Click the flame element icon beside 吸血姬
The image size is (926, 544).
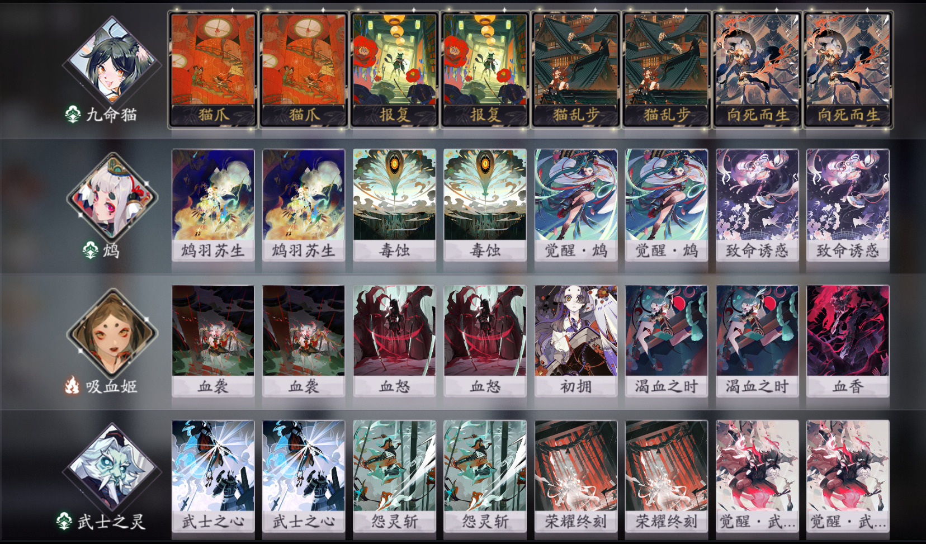coord(72,385)
